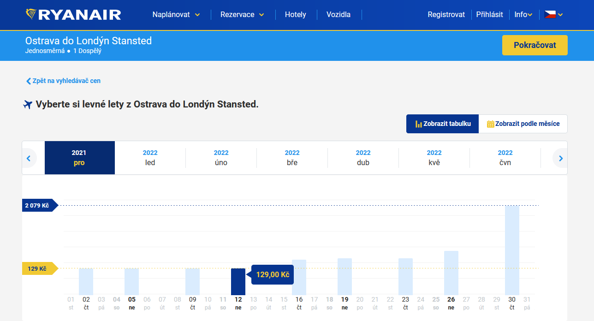This screenshot has height=321, width=594.
Task: Select the 2022 čvn month tab
Action: click(x=505, y=158)
